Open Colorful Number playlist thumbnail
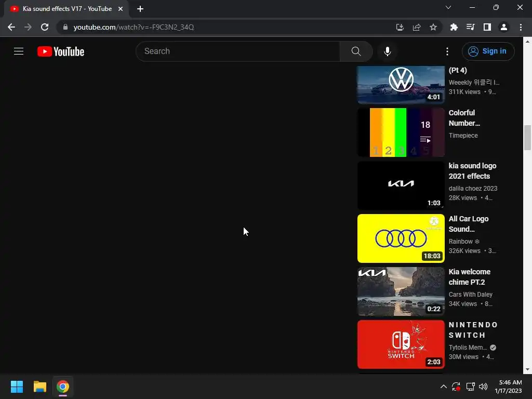The image size is (532, 399). point(401,132)
